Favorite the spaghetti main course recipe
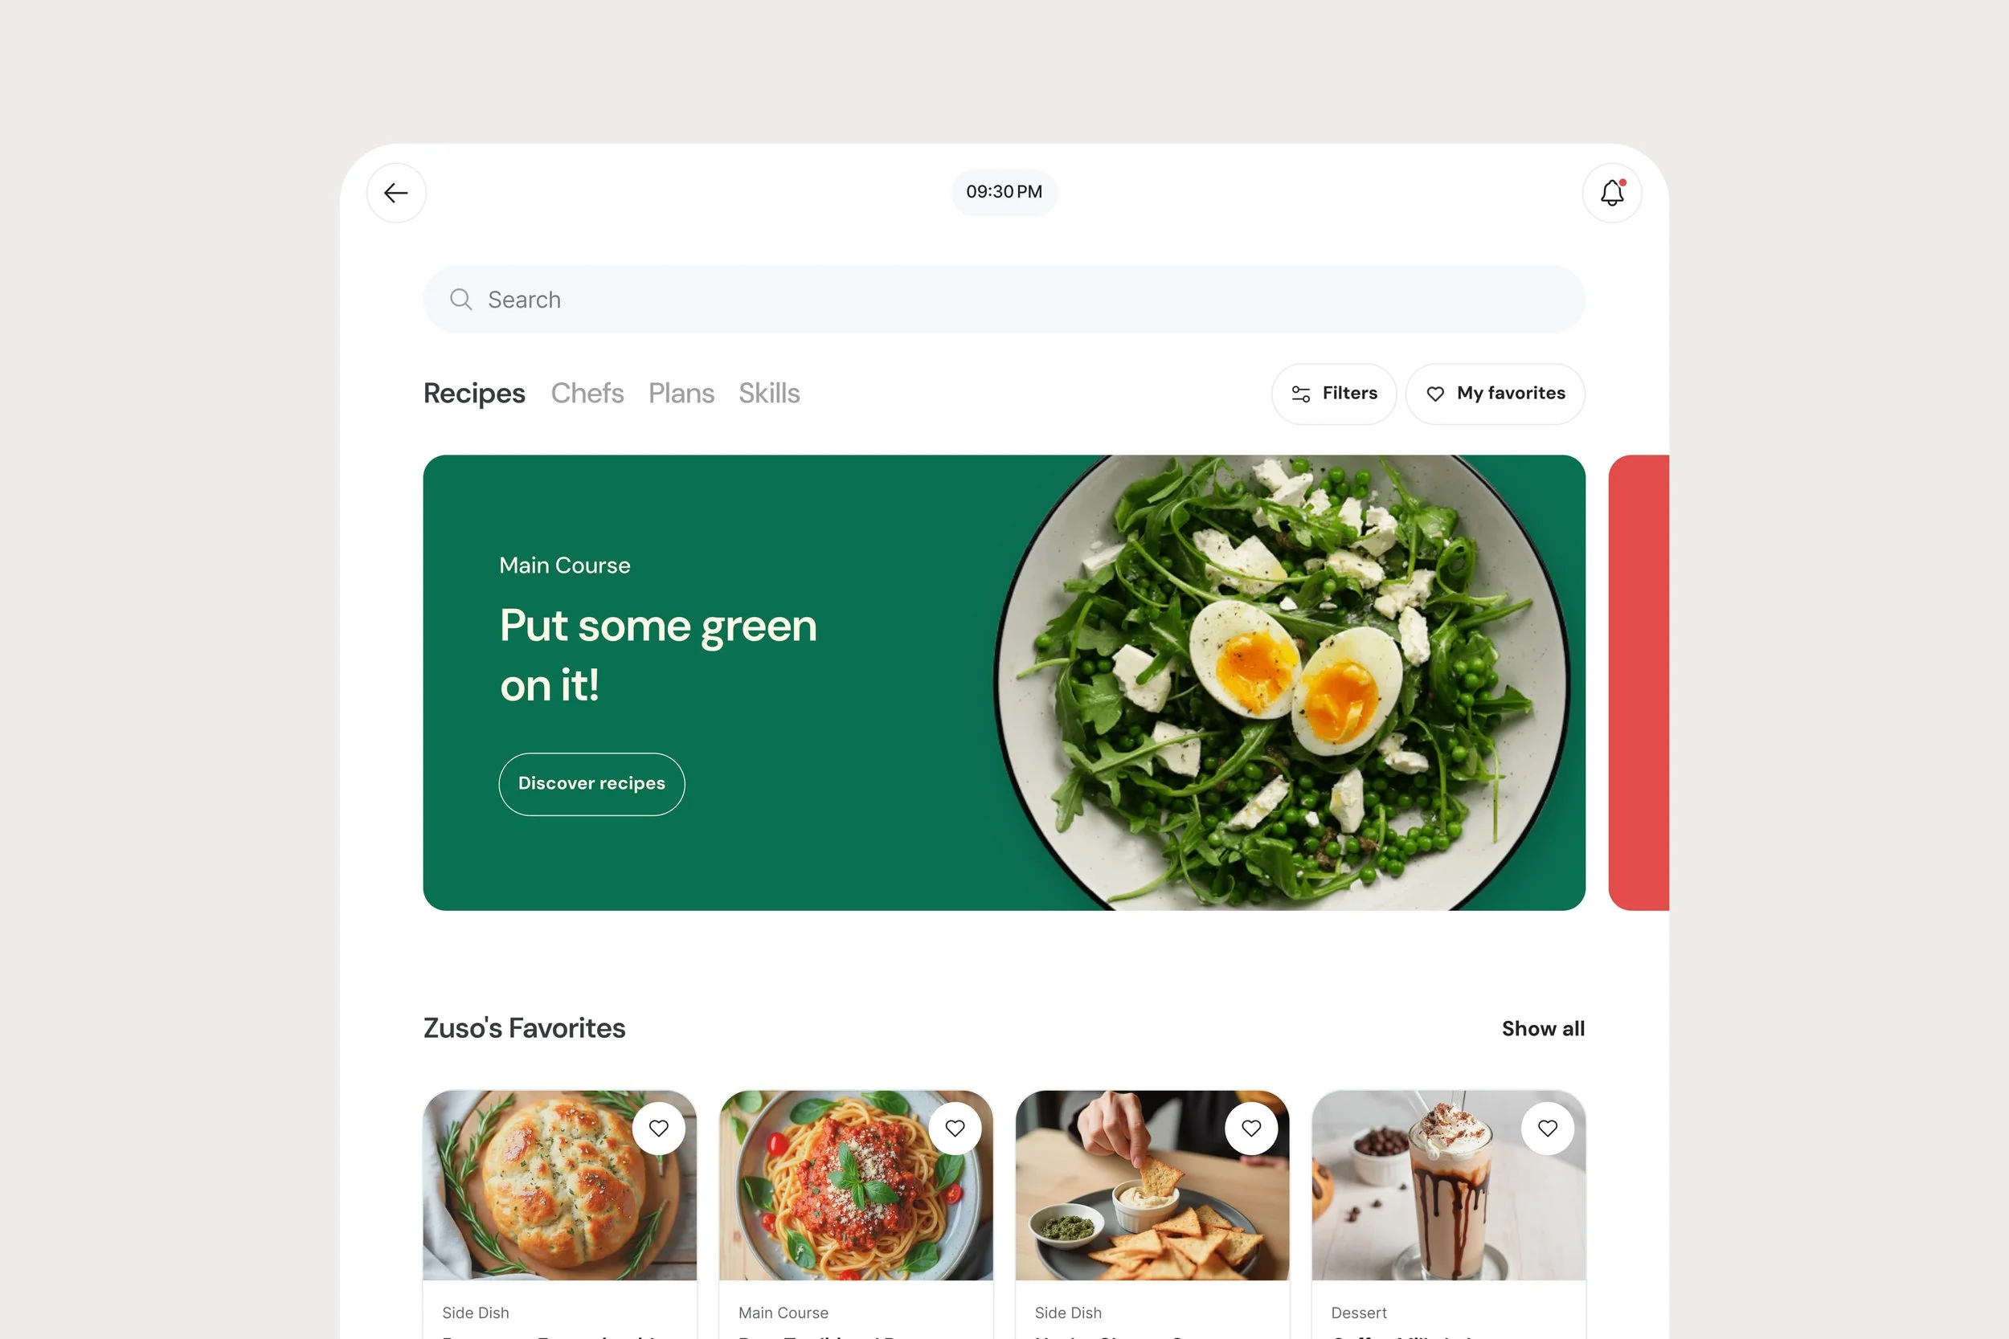This screenshot has height=1339, width=2009. pyautogui.click(x=955, y=1128)
